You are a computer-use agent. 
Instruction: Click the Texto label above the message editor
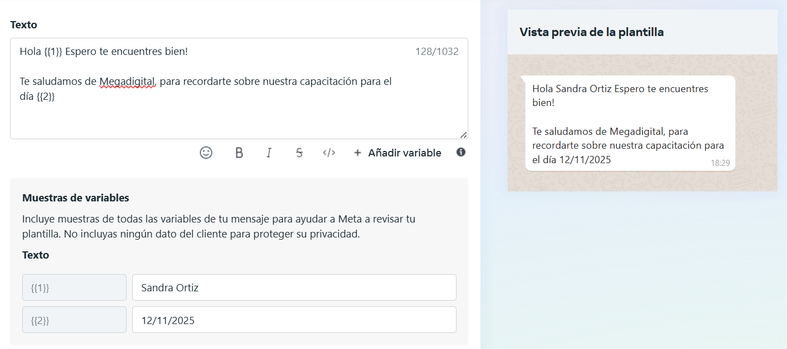click(x=24, y=25)
